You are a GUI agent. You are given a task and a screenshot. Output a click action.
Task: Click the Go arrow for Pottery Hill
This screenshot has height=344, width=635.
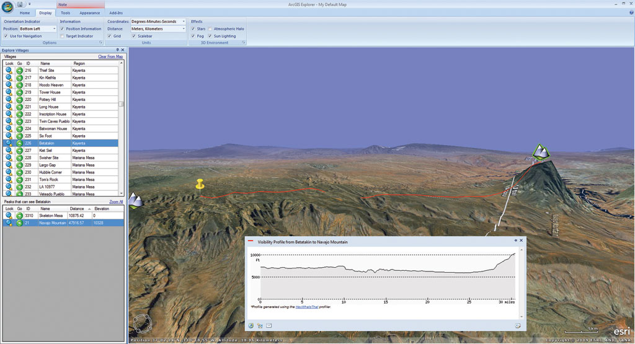click(x=19, y=99)
